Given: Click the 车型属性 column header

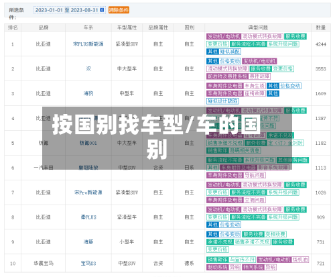Looking at the screenshot, I should [127, 27].
